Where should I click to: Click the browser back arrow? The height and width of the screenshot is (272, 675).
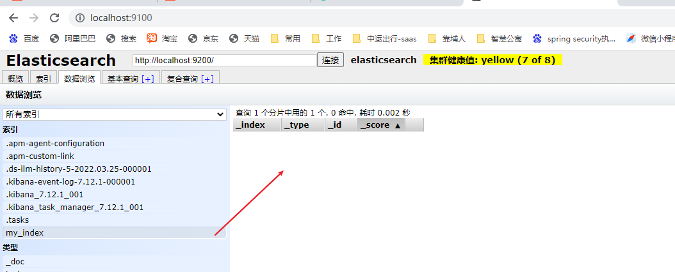click(x=14, y=18)
